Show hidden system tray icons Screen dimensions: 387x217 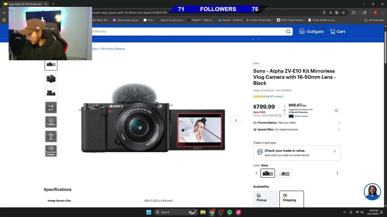click(344, 212)
